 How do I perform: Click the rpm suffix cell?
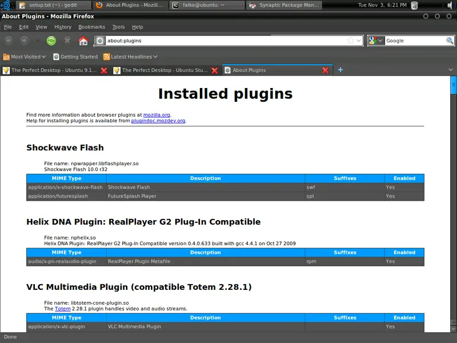pyautogui.click(x=345, y=261)
